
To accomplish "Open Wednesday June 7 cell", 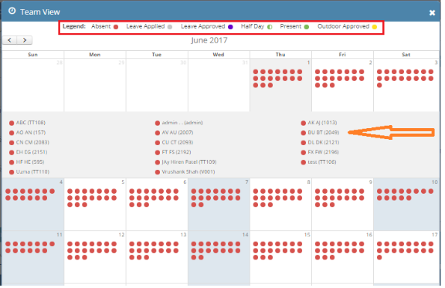I will pos(219,205).
